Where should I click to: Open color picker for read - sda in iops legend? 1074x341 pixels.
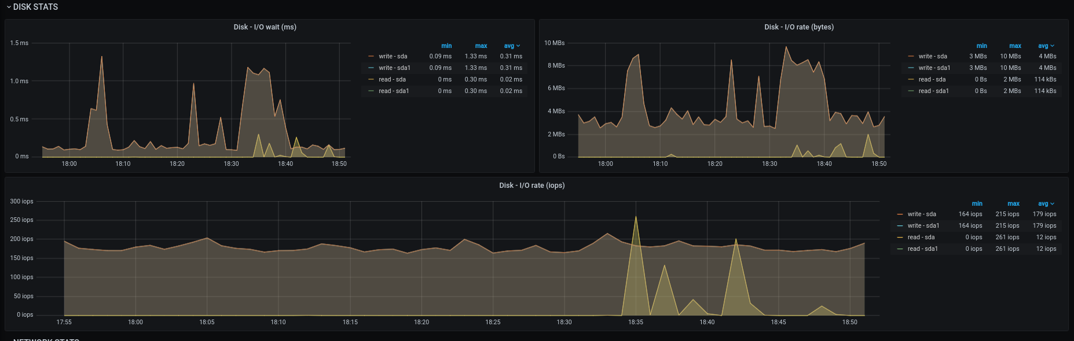click(x=900, y=237)
